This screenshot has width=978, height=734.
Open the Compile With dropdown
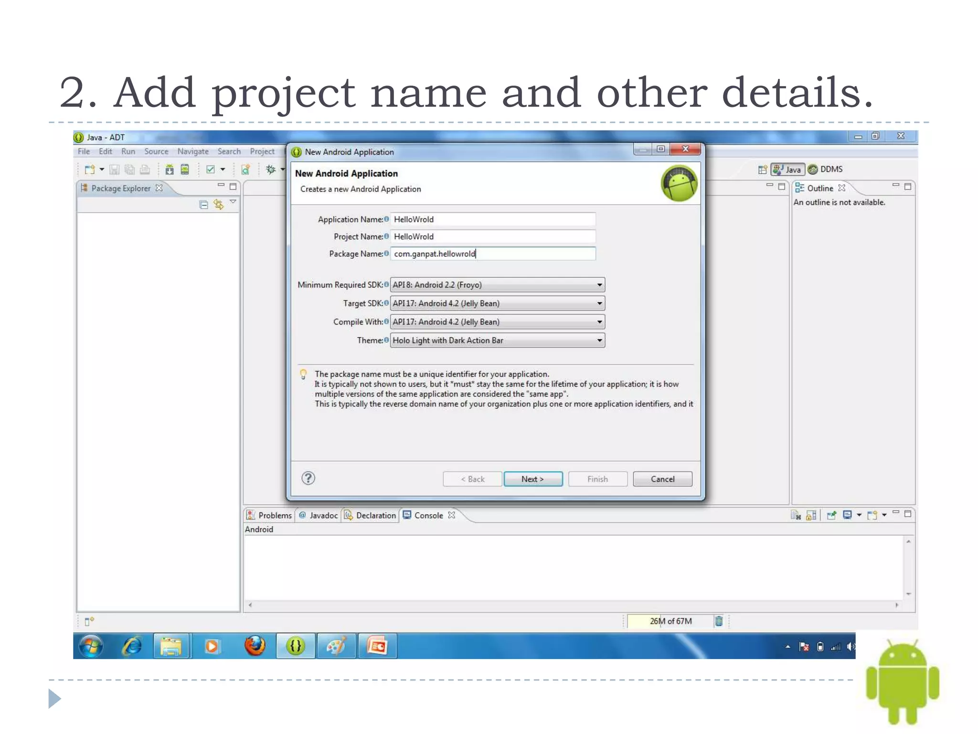click(x=497, y=322)
